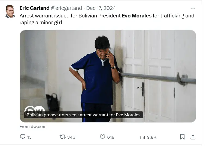
Task: Open the 'From dw.com' source link
Action: (x=33, y=126)
